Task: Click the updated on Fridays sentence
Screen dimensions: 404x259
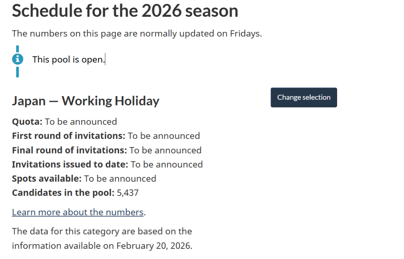Action: (x=137, y=33)
